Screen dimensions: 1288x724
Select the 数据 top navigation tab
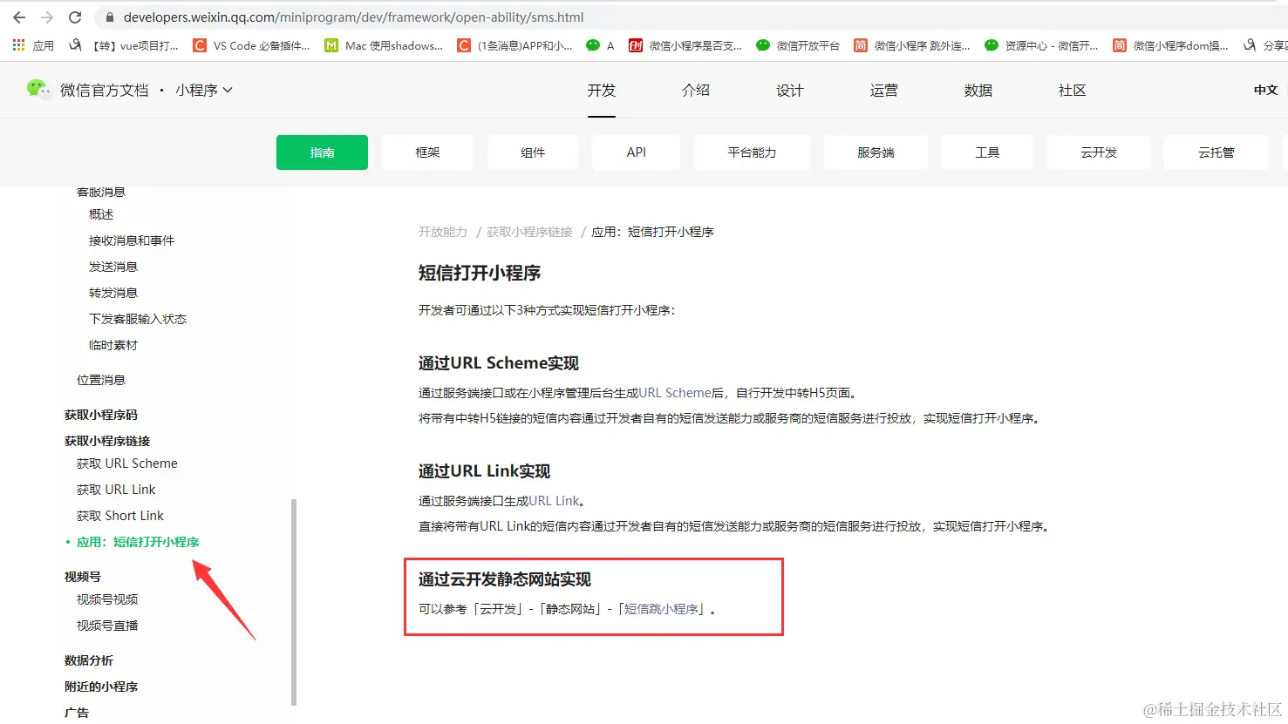click(978, 91)
